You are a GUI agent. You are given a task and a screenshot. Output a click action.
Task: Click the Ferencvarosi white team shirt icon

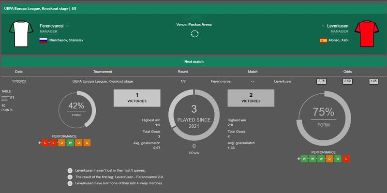[21, 34]
